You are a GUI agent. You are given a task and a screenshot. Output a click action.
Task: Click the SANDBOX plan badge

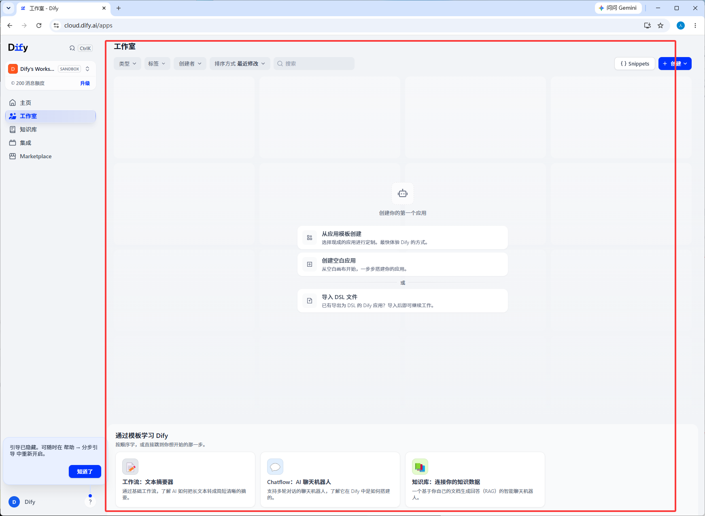tap(70, 69)
